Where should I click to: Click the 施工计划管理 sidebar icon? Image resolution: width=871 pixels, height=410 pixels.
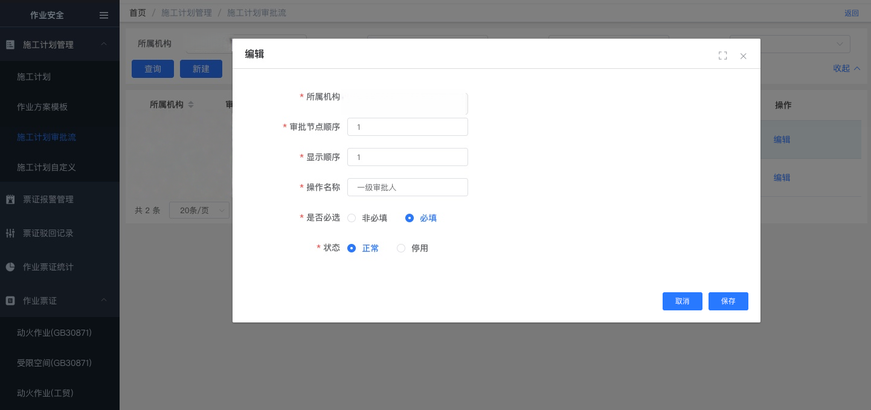(x=10, y=45)
